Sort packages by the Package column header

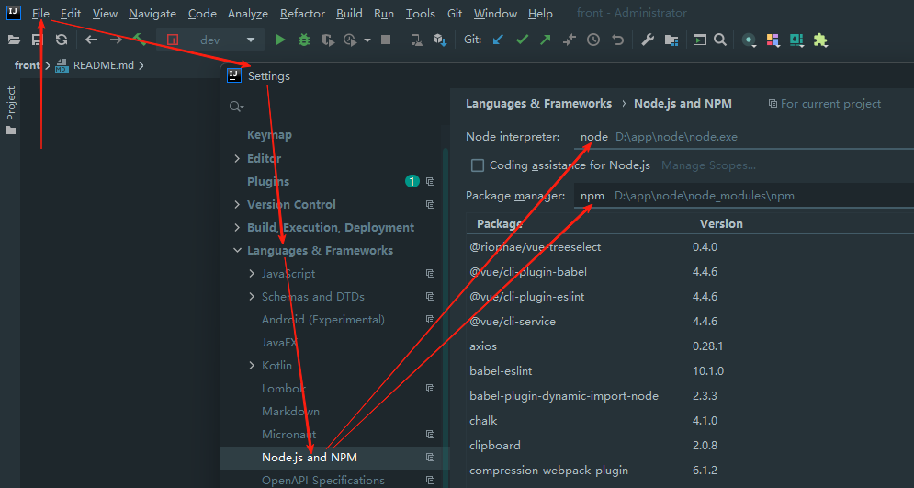click(499, 223)
